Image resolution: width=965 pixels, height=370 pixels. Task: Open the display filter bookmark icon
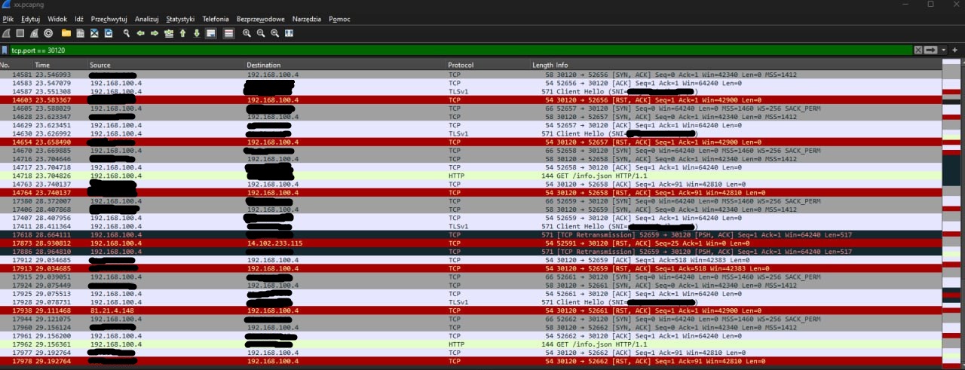tap(5, 50)
